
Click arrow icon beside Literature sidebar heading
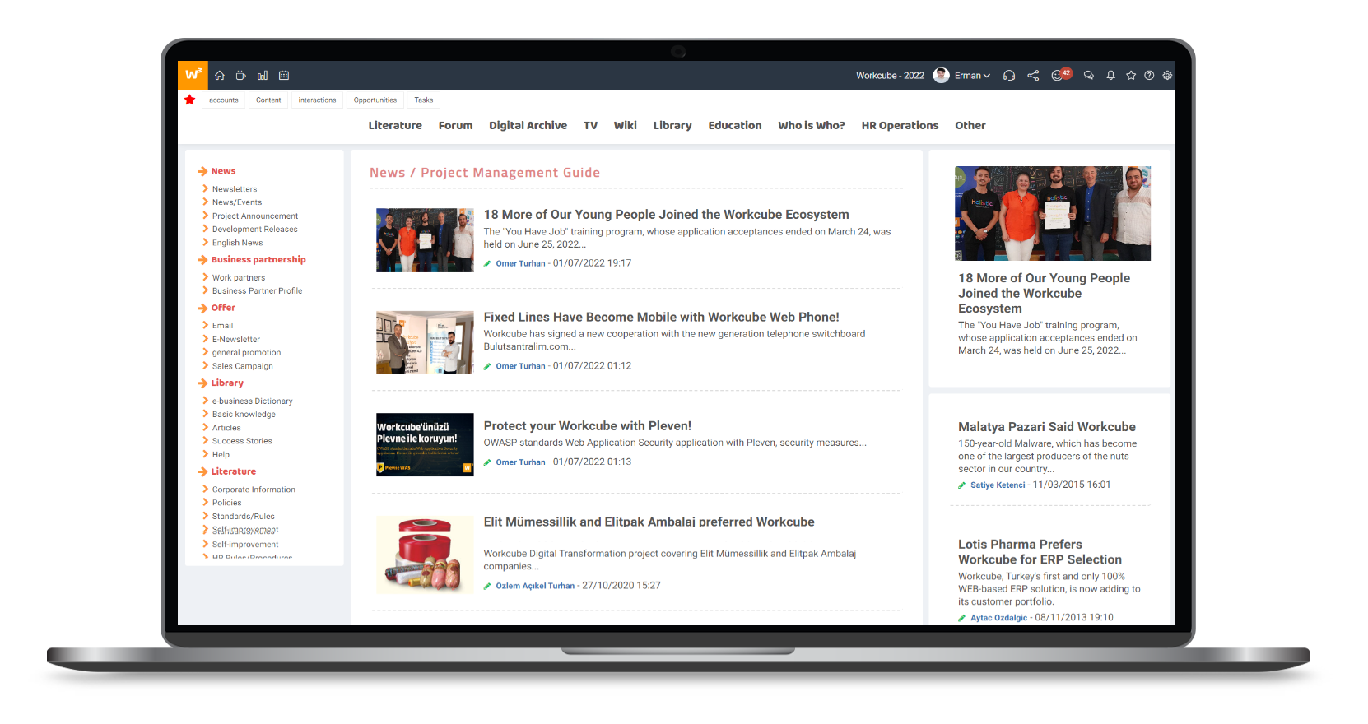point(202,472)
